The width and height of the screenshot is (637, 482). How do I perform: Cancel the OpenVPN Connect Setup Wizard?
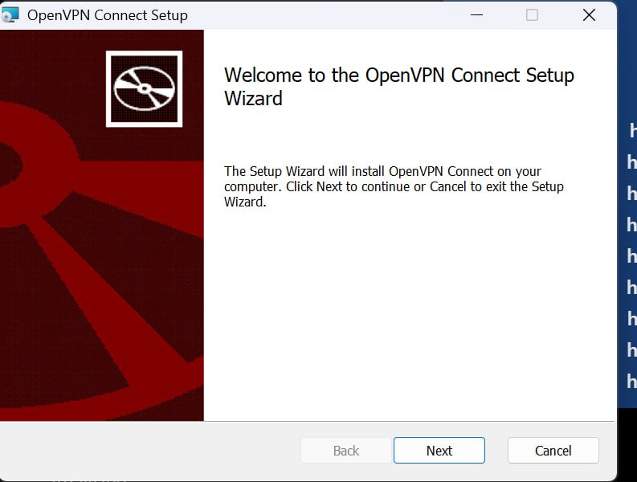[553, 451]
